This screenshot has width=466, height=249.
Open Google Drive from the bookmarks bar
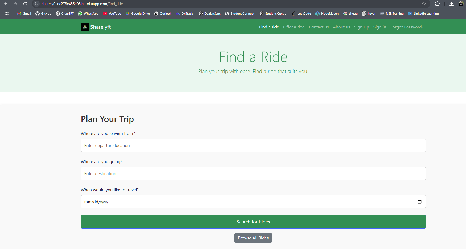[x=138, y=13]
